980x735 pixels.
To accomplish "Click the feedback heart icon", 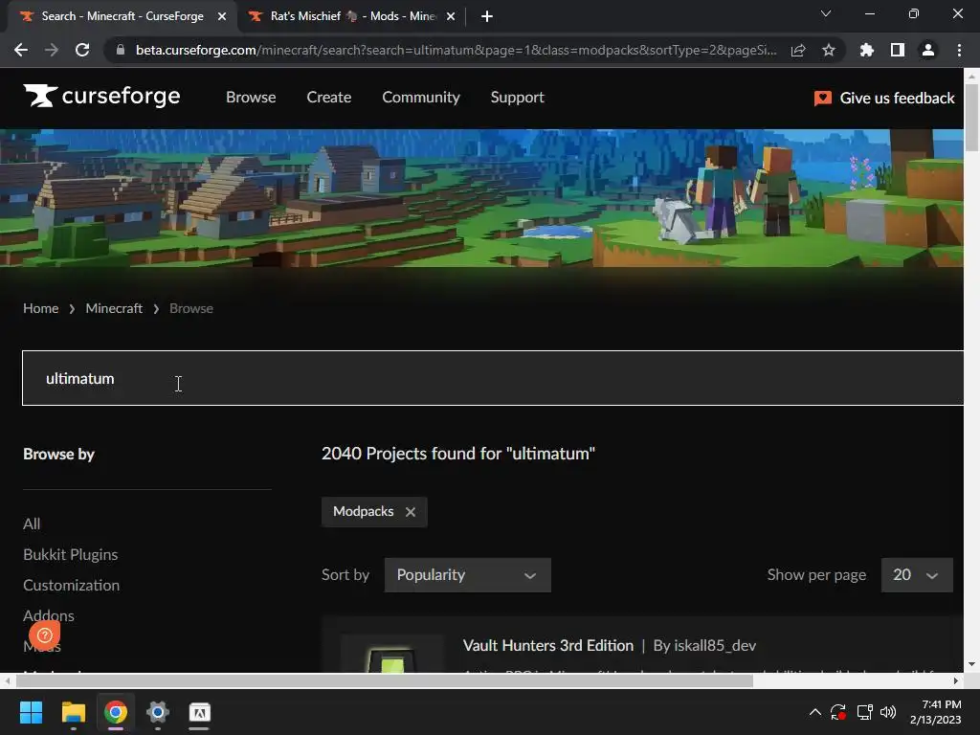I will [822, 99].
